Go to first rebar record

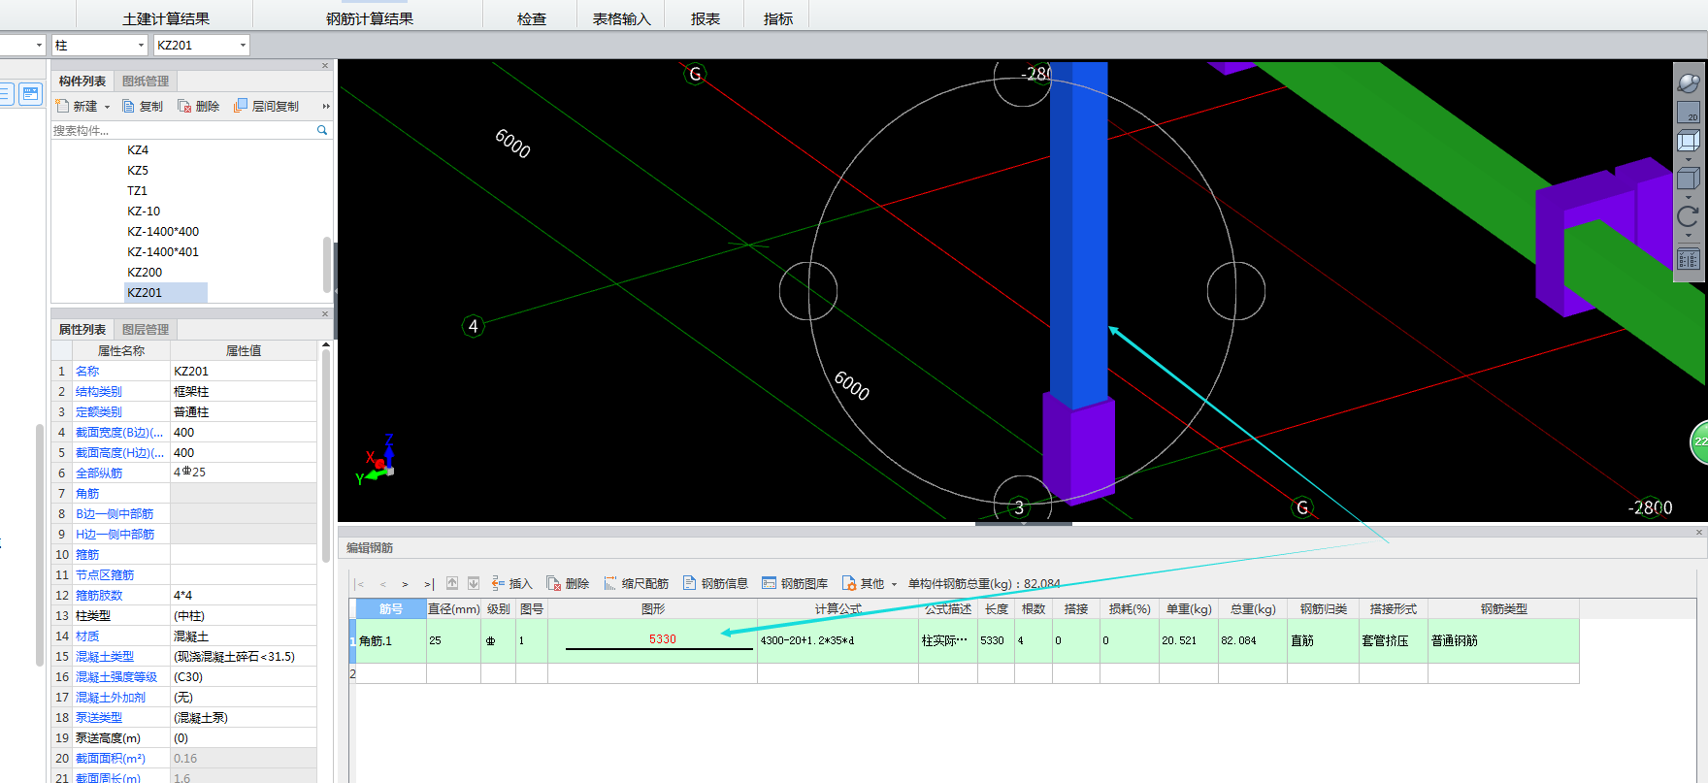[360, 584]
